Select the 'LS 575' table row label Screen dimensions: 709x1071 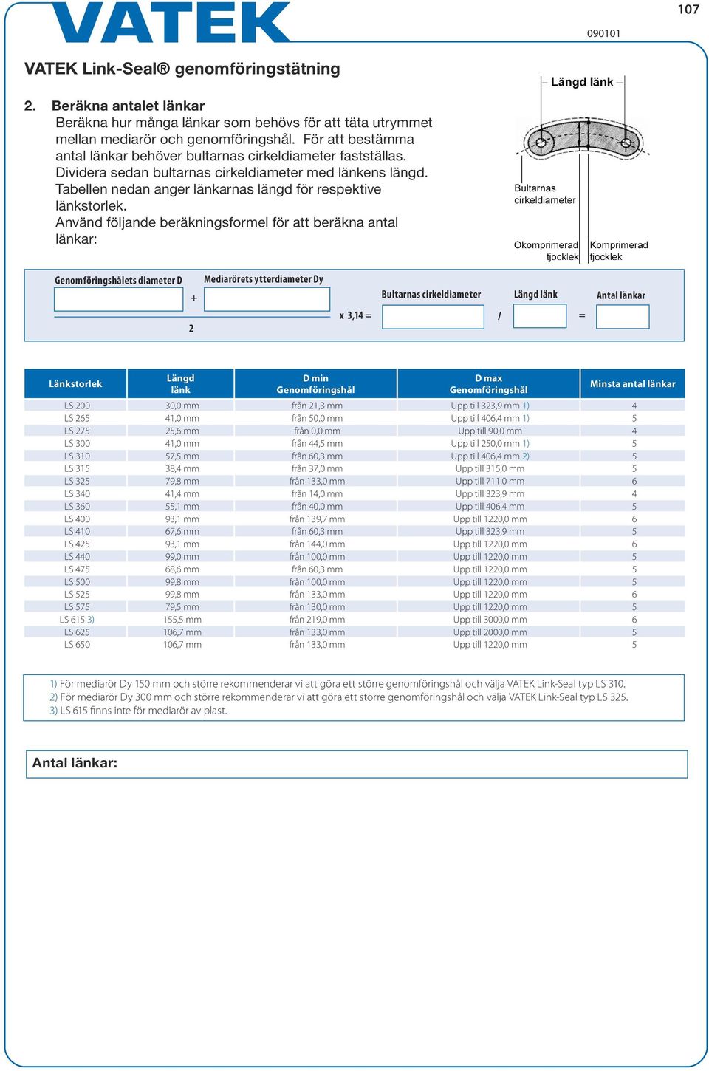[77, 607]
